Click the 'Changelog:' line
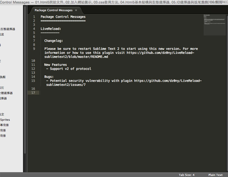The height and width of the screenshot is (177, 228). coord(53,41)
